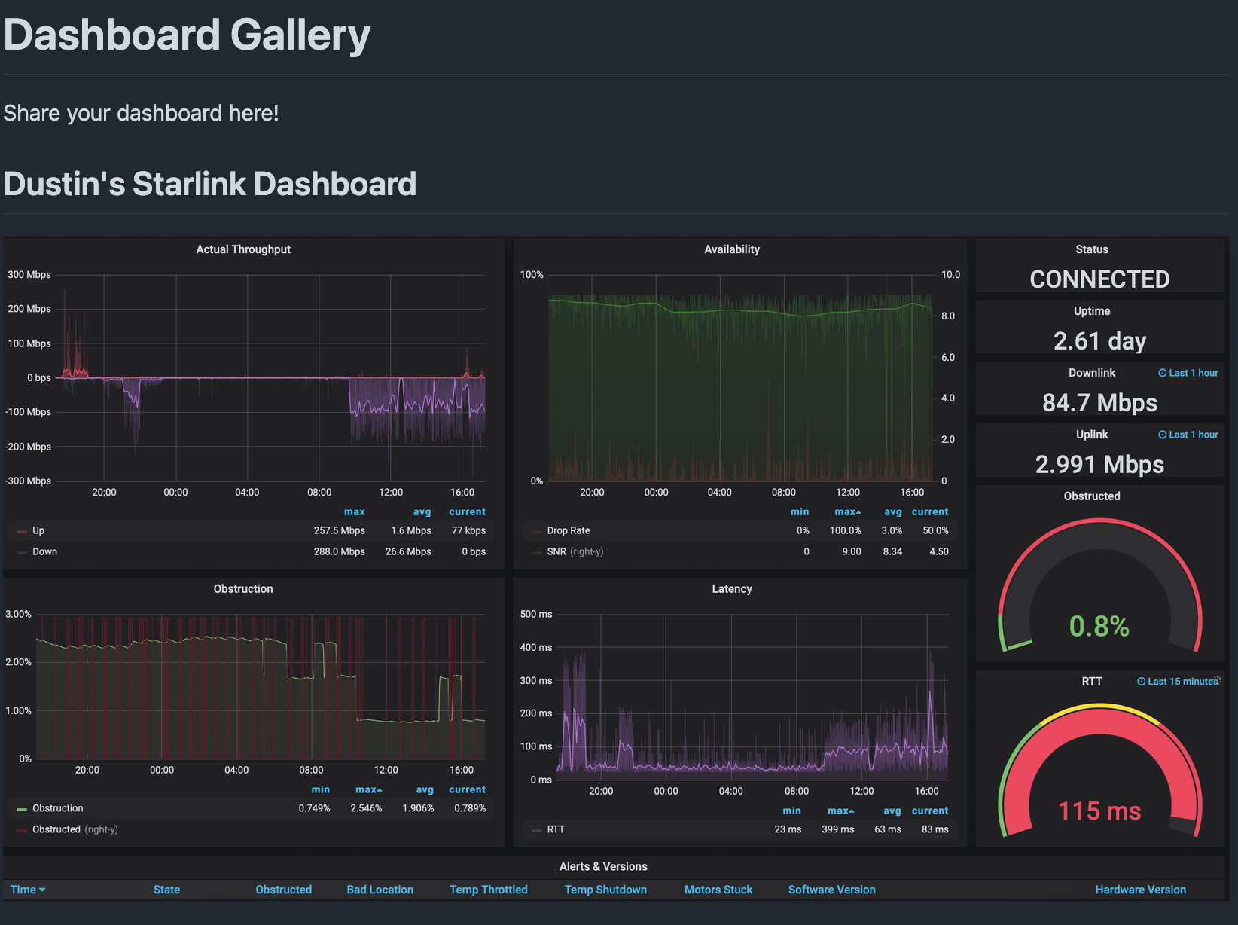Click the CONNECTED status value

click(x=1099, y=279)
